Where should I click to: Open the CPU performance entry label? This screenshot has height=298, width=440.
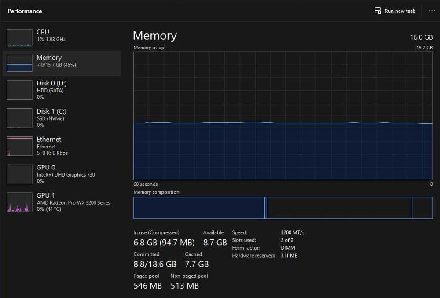pyautogui.click(x=43, y=32)
